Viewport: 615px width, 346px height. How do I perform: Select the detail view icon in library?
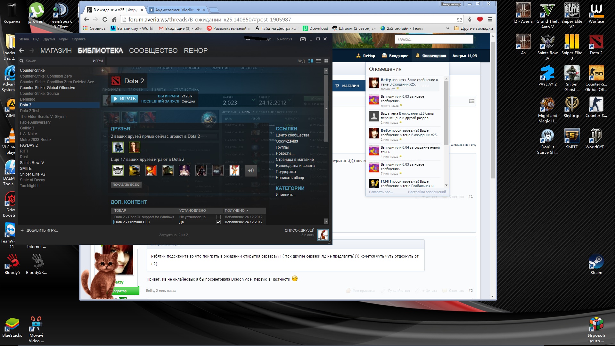(x=310, y=61)
